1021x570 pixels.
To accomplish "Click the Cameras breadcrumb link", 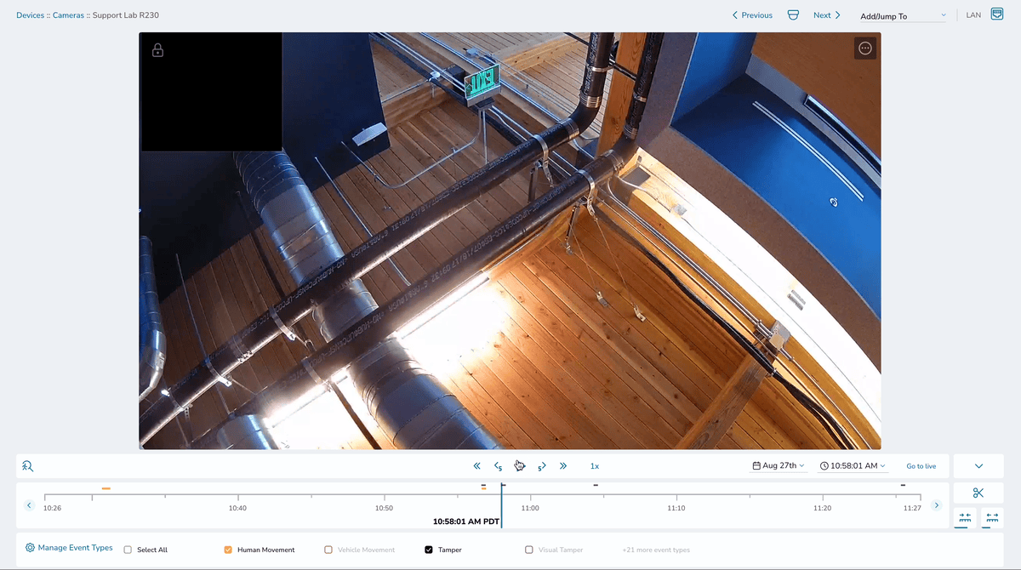I will [x=68, y=15].
